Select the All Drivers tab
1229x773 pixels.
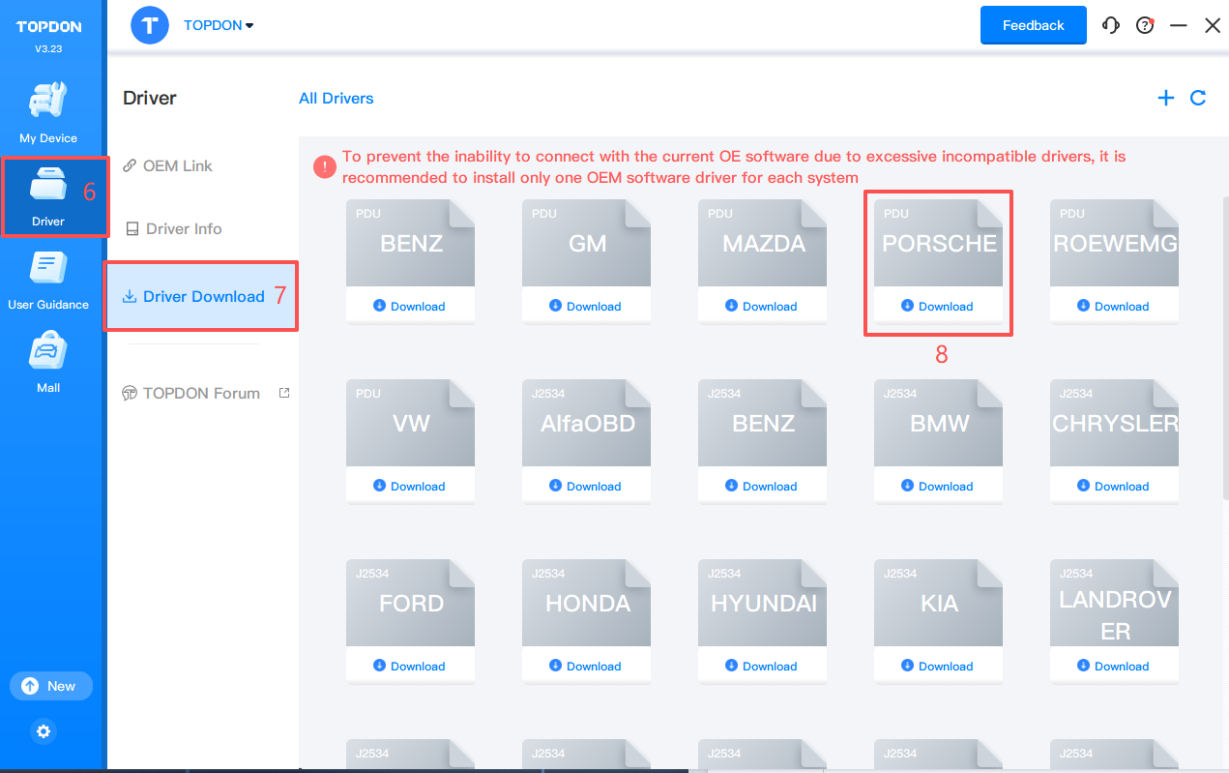tap(336, 99)
